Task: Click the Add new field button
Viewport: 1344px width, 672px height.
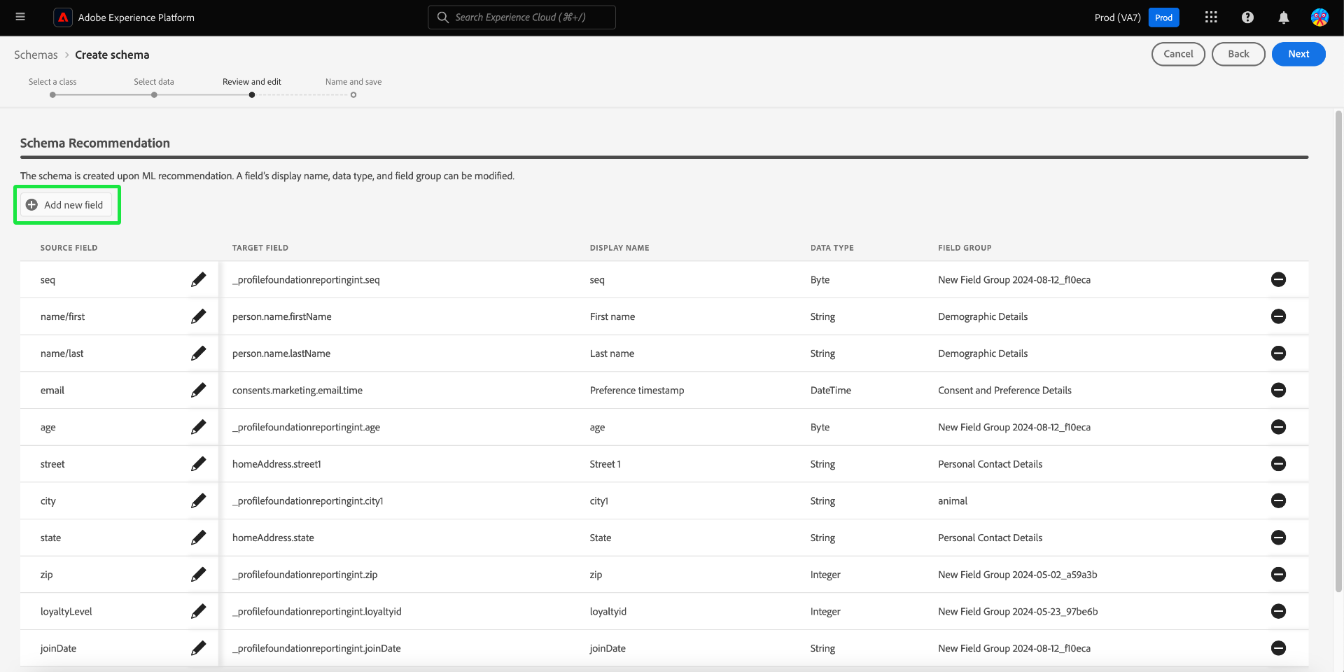Action: point(66,205)
